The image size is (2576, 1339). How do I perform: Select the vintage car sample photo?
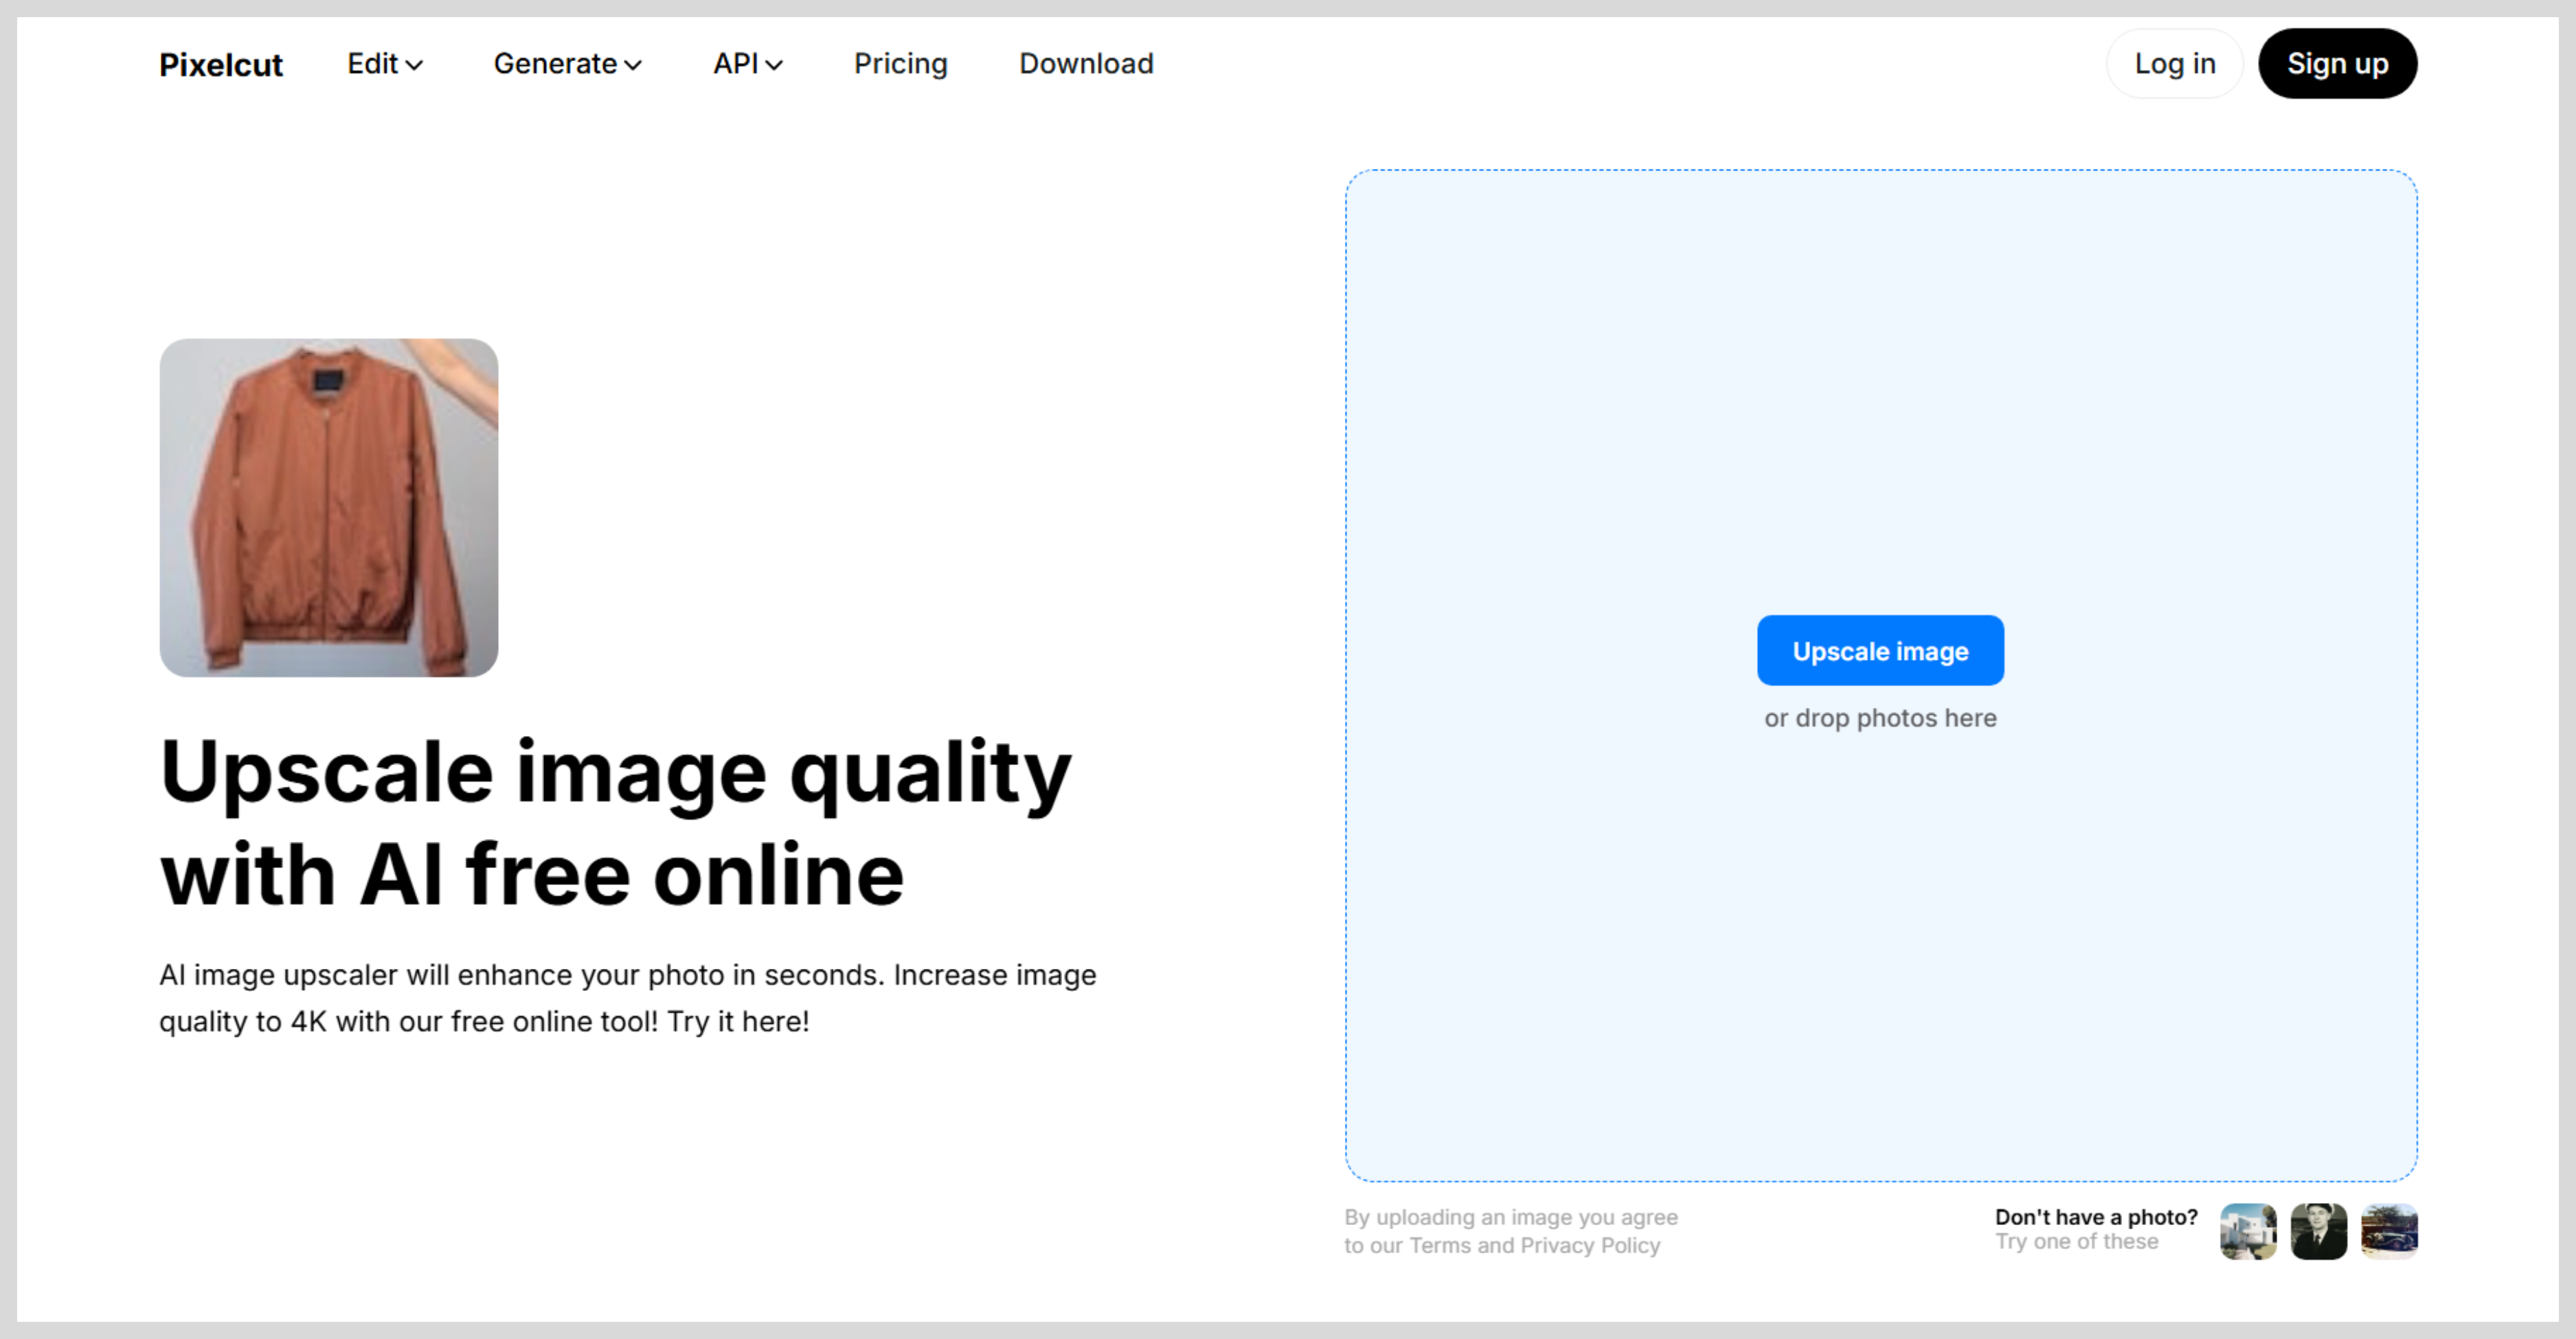(x=2389, y=1231)
